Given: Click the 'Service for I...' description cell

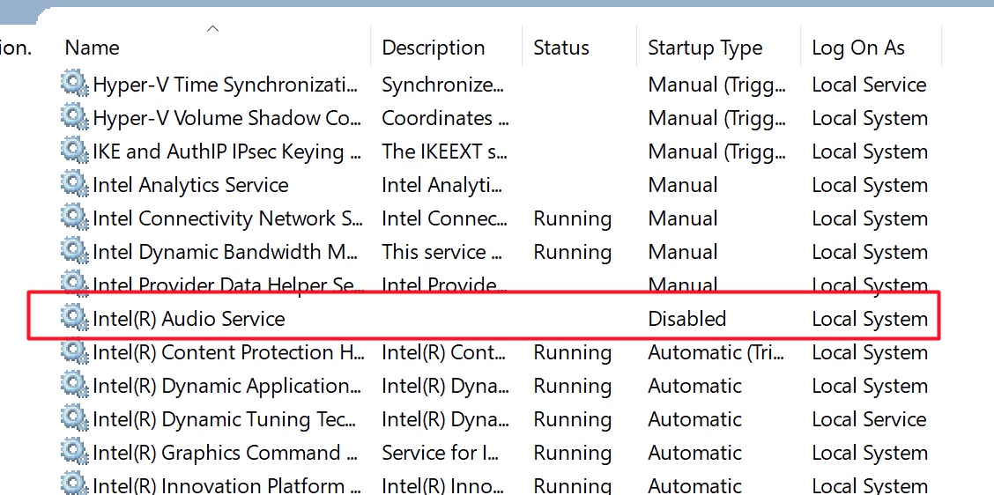Looking at the screenshot, I should pos(441,454).
